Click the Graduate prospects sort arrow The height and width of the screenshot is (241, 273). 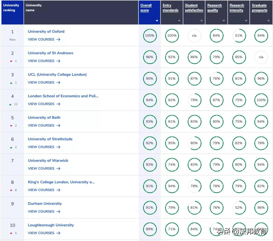(x=268, y=21)
